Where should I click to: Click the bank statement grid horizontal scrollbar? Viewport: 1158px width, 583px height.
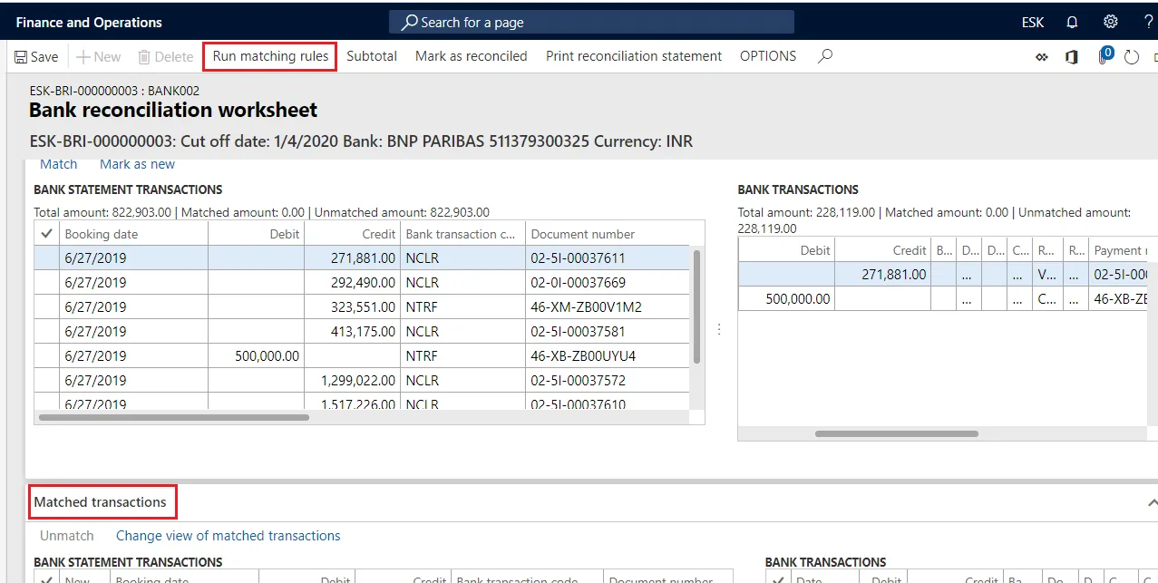coord(174,418)
